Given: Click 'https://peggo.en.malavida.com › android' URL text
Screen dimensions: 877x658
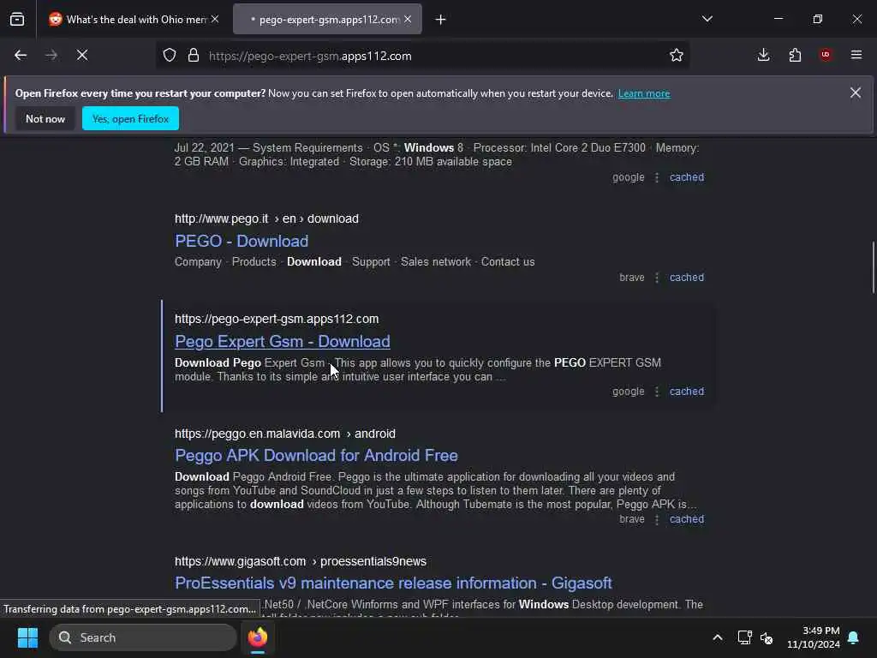Looking at the screenshot, I should coord(284,434).
